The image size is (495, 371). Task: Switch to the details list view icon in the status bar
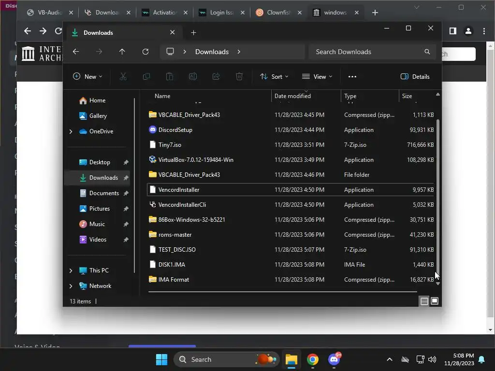(424, 301)
